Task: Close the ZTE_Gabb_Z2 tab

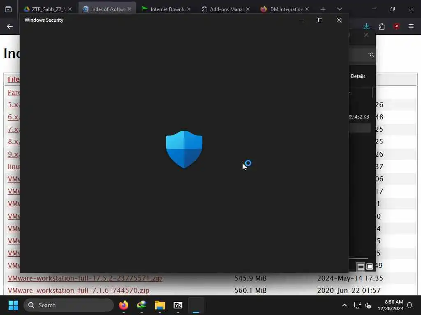Action: click(x=70, y=9)
